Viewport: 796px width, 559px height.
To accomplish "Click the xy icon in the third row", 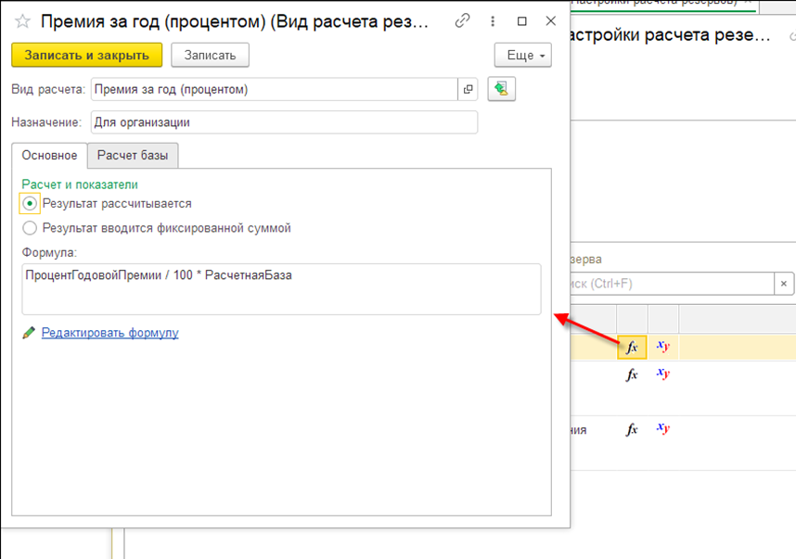I will tap(662, 428).
